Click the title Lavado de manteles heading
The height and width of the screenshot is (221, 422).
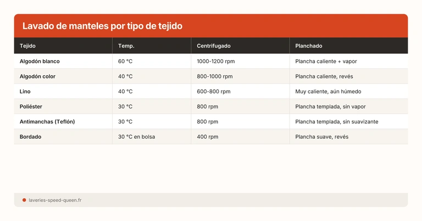[102, 26]
